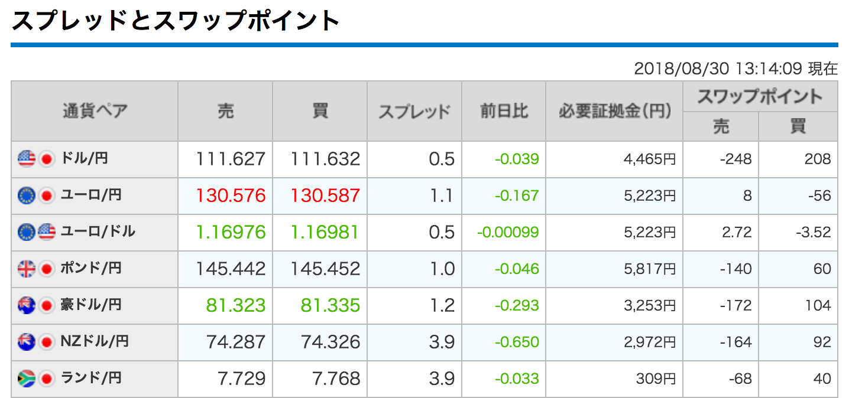Click the timestamp 2018/08/30 13:14:09 現在
Image resolution: width=849 pixels, height=398 pixels.
coord(735,68)
